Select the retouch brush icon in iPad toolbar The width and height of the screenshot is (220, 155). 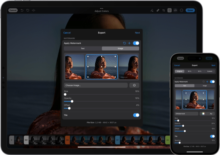[x=158, y=10]
